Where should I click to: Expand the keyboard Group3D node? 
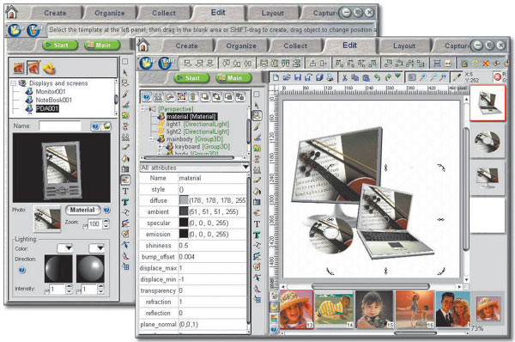(x=160, y=147)
